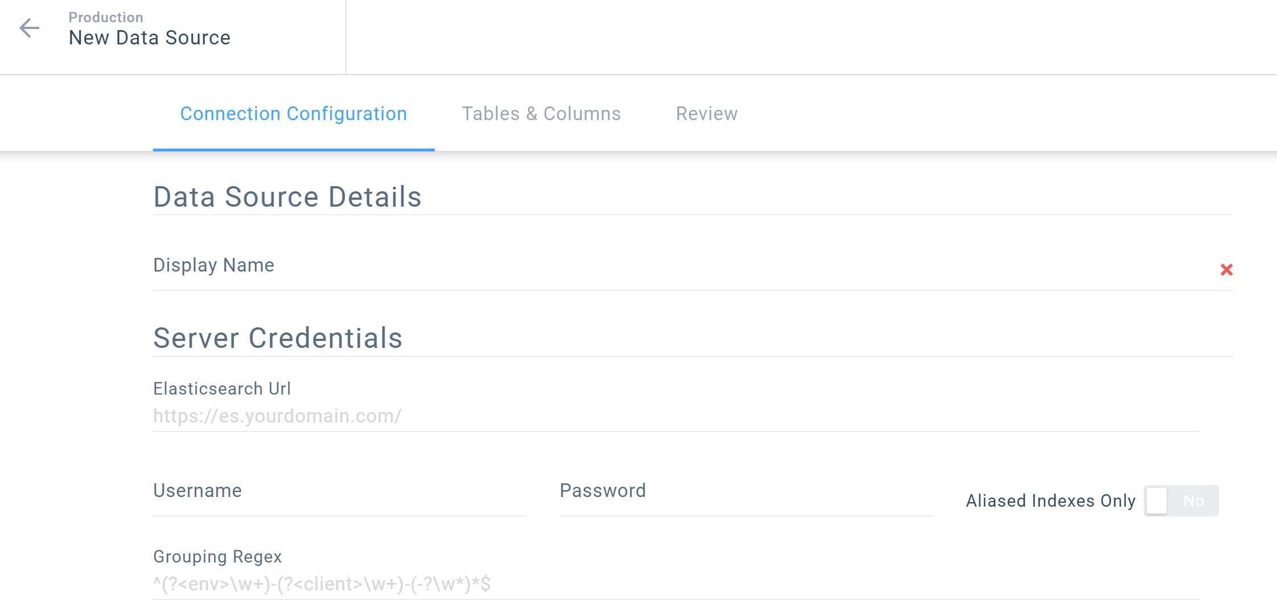1277x616 pixels.
Task: Switch to the Tables & Columns tab
Action: click(541, 114)
